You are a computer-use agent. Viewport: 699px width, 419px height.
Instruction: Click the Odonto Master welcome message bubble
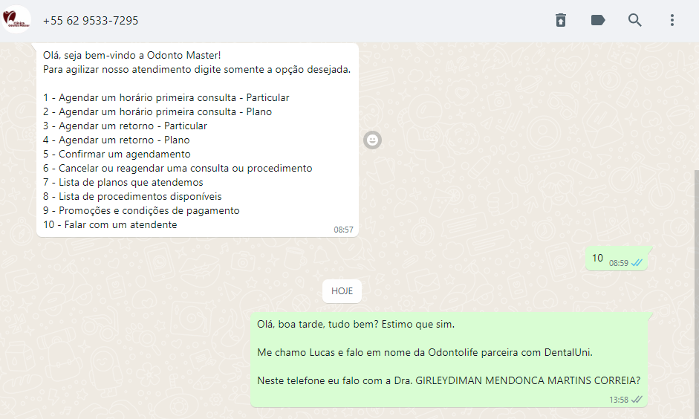(x=198, y=140)
